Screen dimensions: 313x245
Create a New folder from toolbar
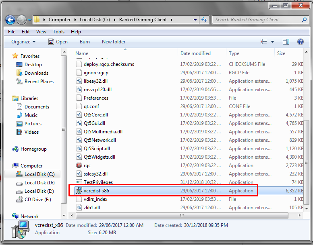pyautogui.click(x=114, y=42)
